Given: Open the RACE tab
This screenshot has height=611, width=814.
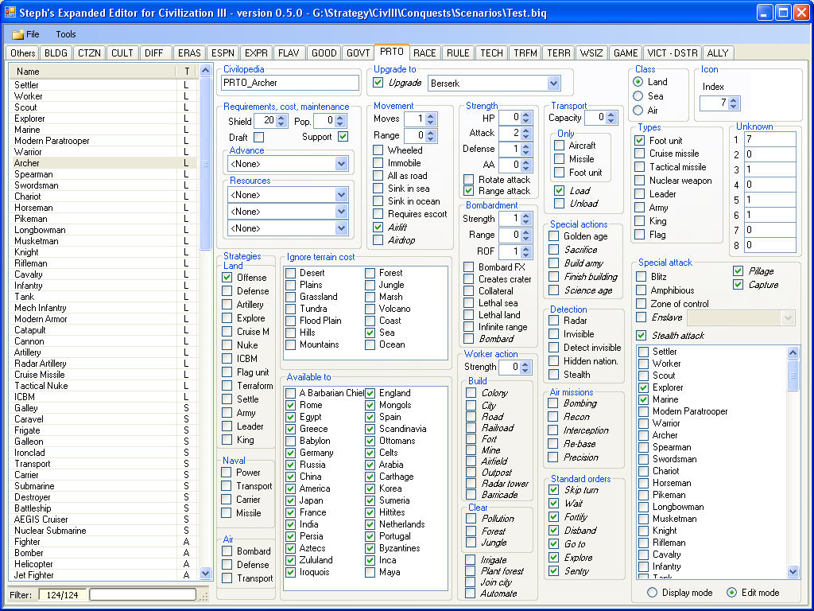Looking at the screenshot, I should [424, 53].
